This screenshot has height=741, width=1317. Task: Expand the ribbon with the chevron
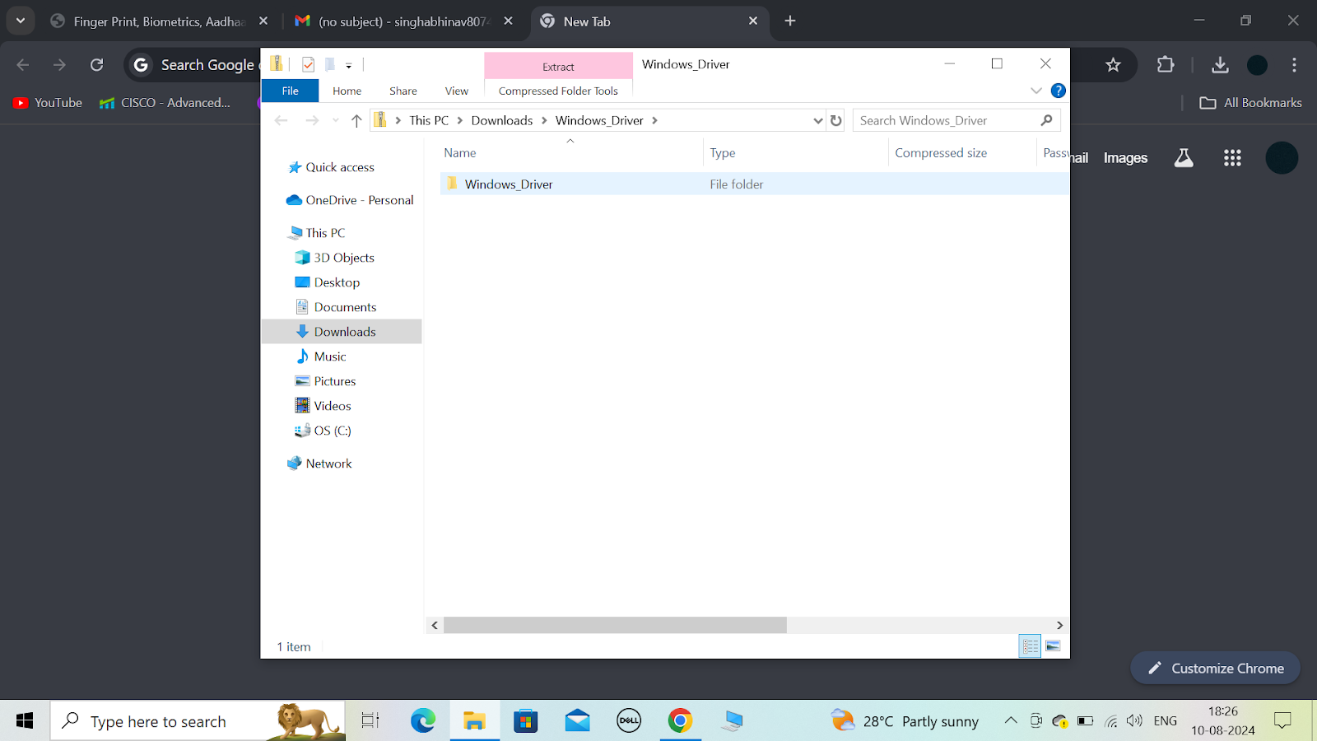(1036, 91)
